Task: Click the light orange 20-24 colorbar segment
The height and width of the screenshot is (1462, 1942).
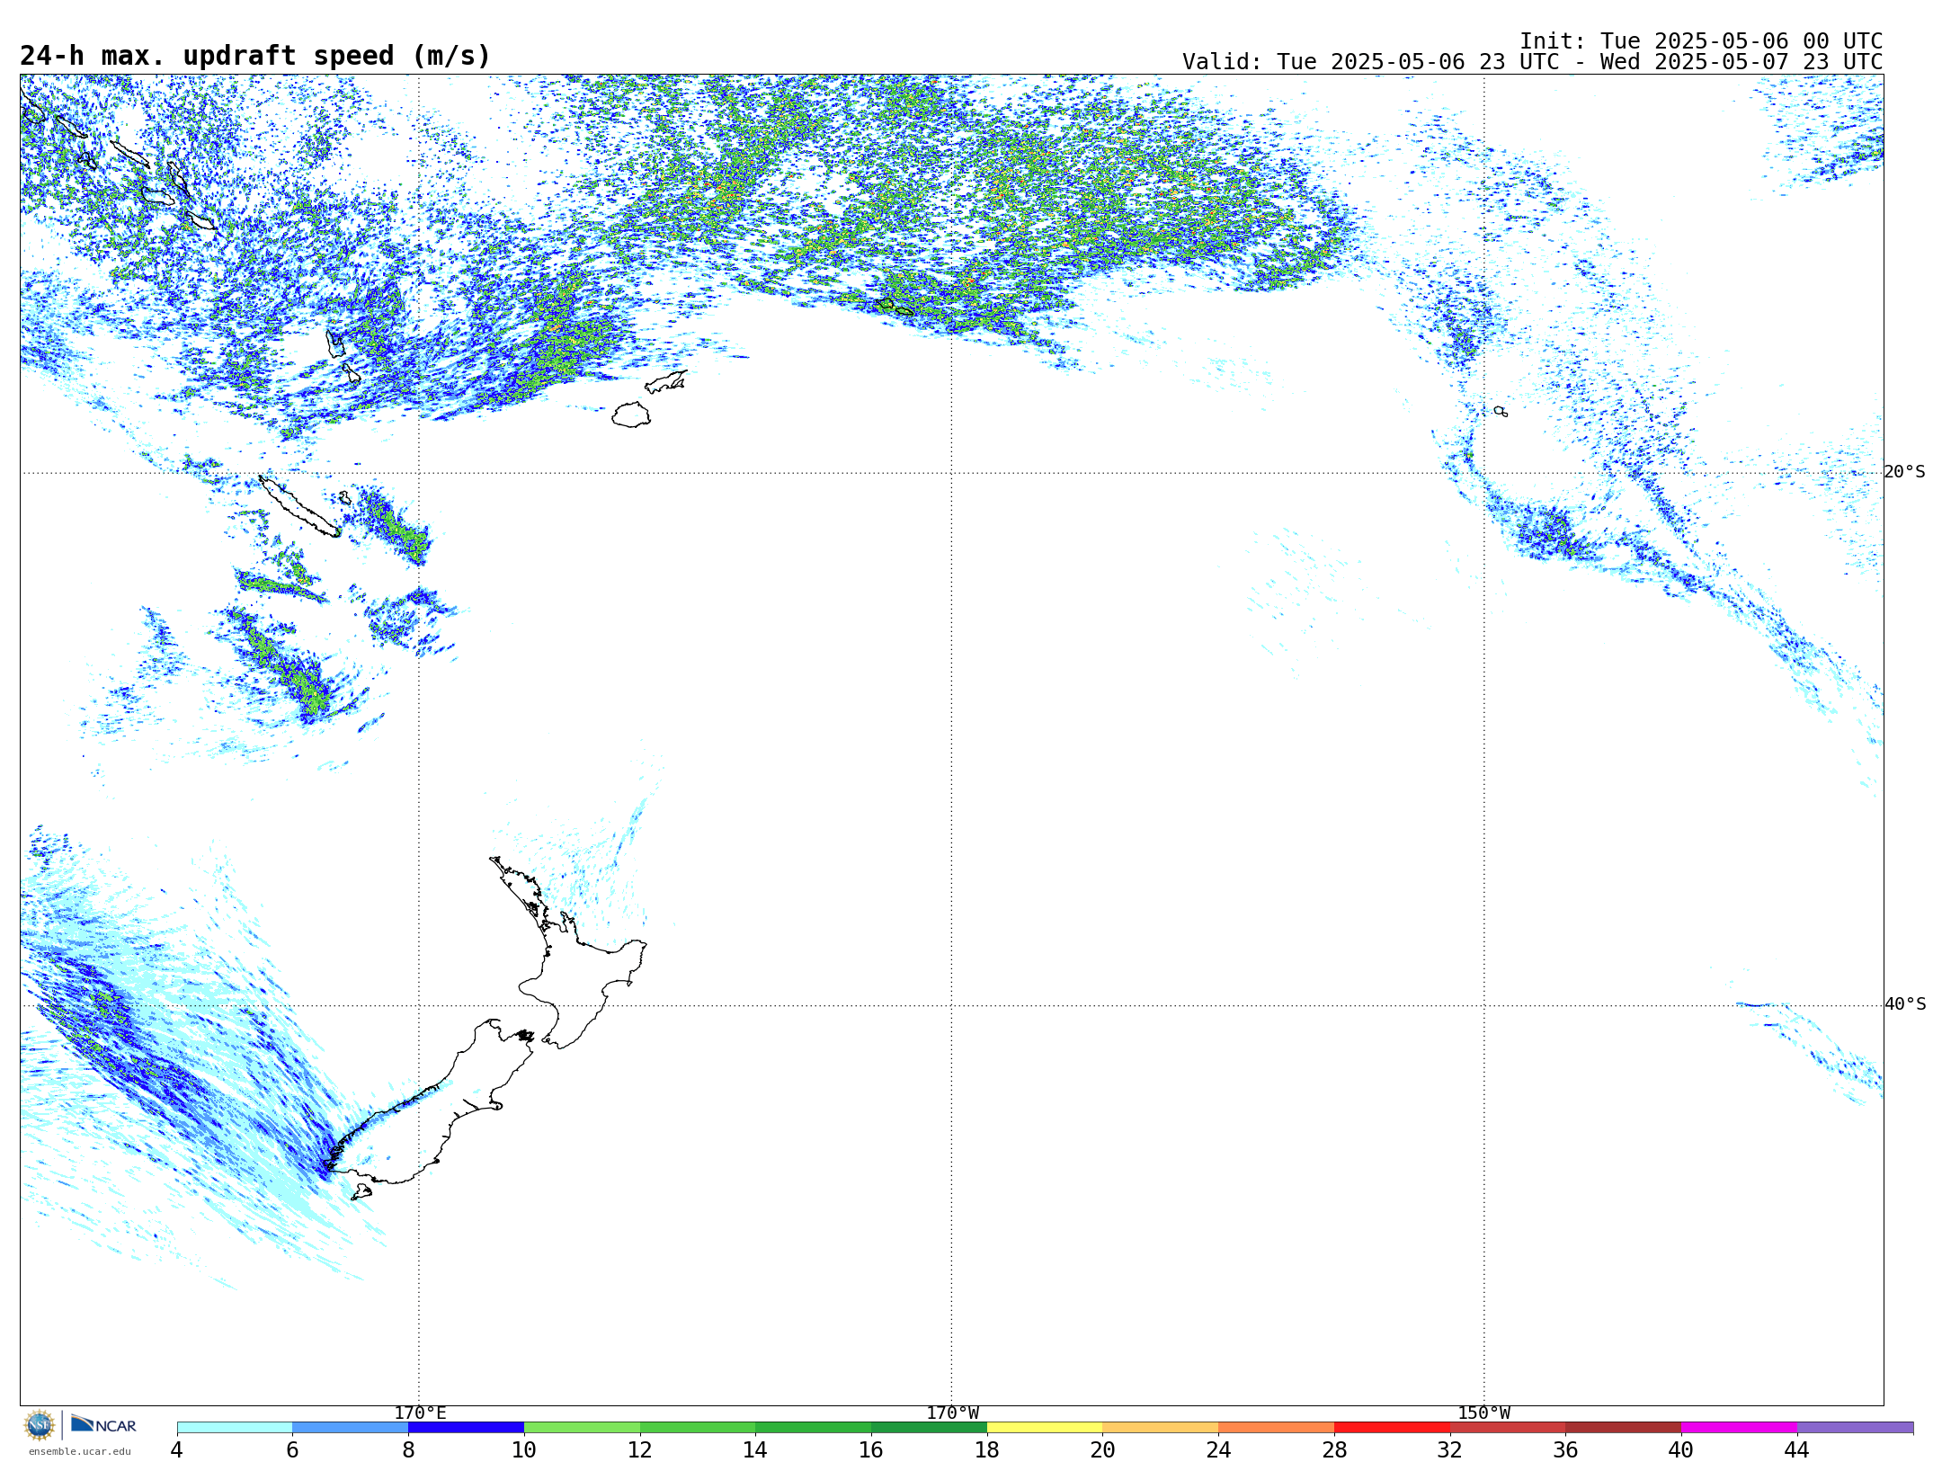Action: (1161, 1428)
